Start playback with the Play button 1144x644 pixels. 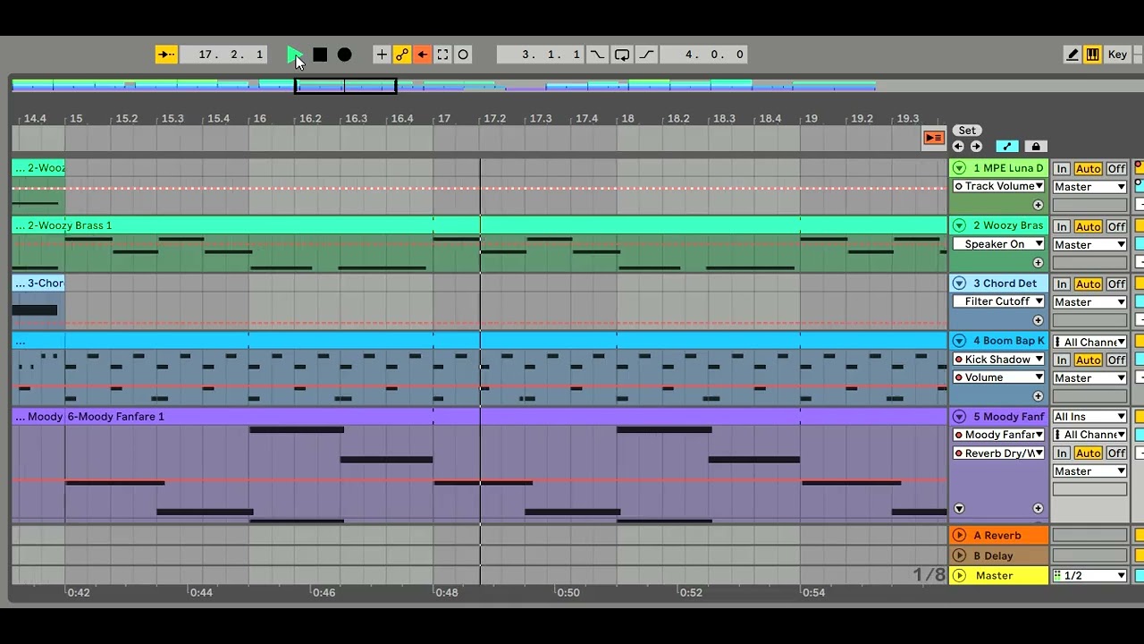point(294,55)
